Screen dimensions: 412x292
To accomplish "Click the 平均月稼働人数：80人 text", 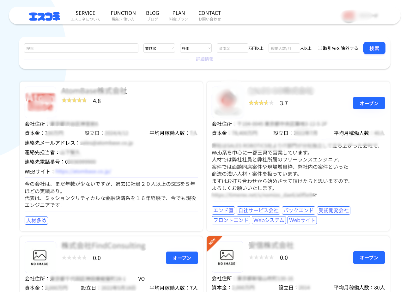I will [359, 288].
